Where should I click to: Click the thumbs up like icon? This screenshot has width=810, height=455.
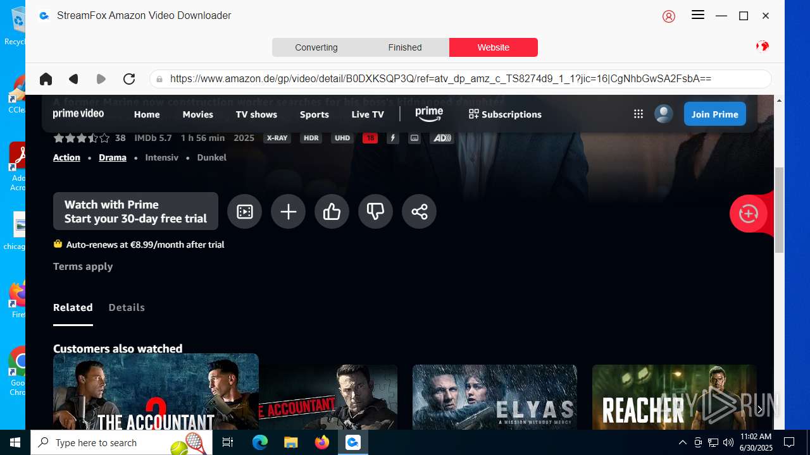click(332, 211)
